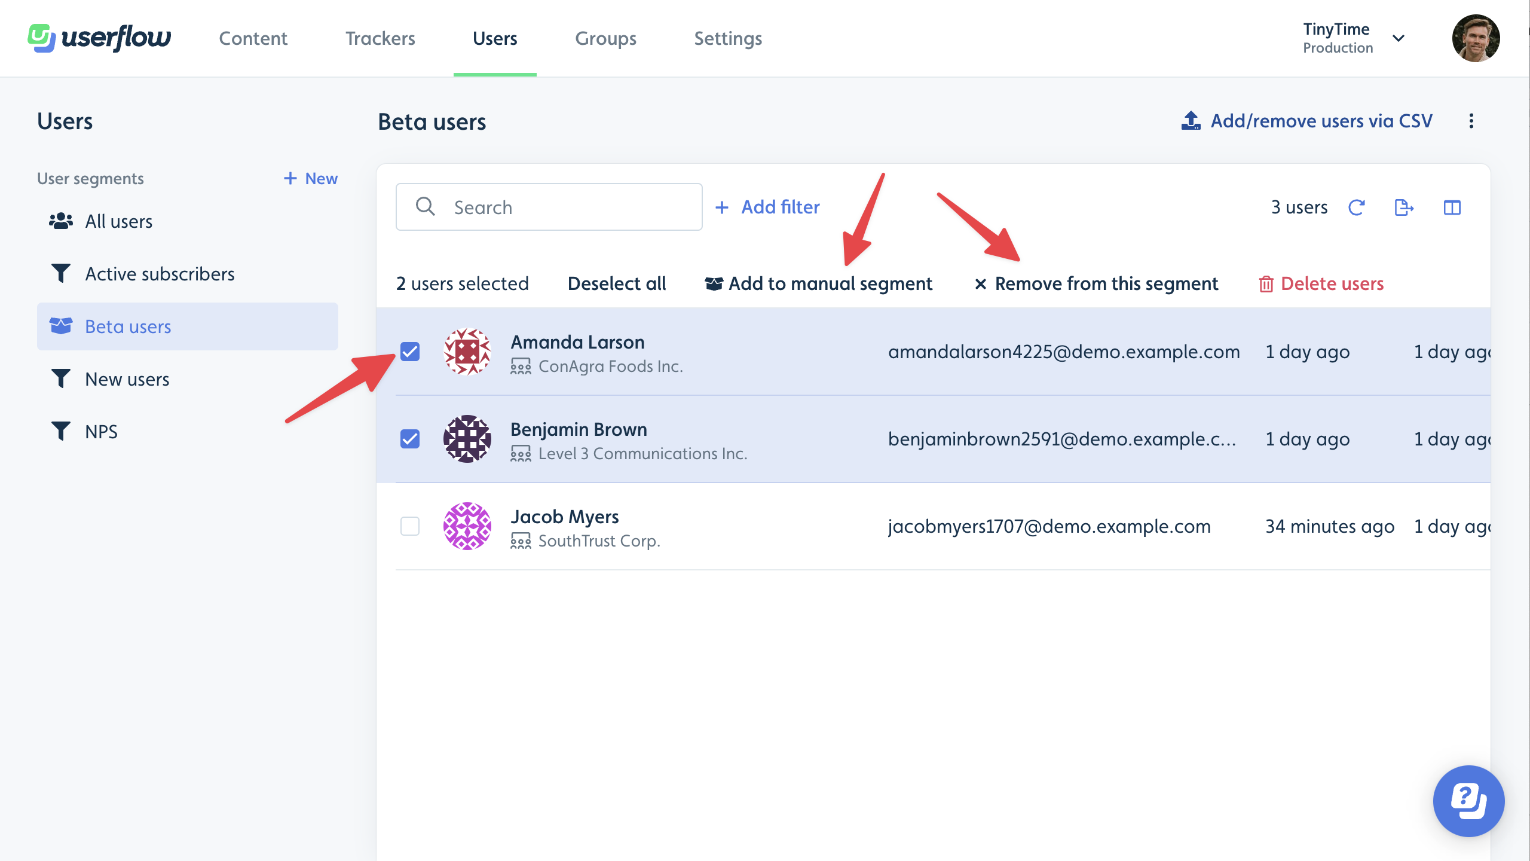Click the benjaminbrown2591 email cell
Viewport: 1530px width, 861px height.
[x=1062, y=439]
